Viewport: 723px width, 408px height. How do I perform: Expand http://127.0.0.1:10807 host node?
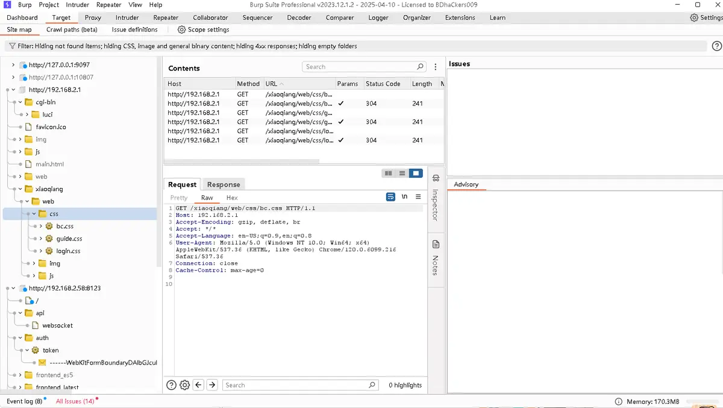click(x=13, y=77)
